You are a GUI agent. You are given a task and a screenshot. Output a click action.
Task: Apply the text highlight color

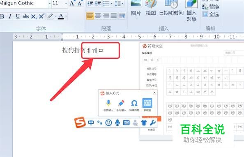50,16
